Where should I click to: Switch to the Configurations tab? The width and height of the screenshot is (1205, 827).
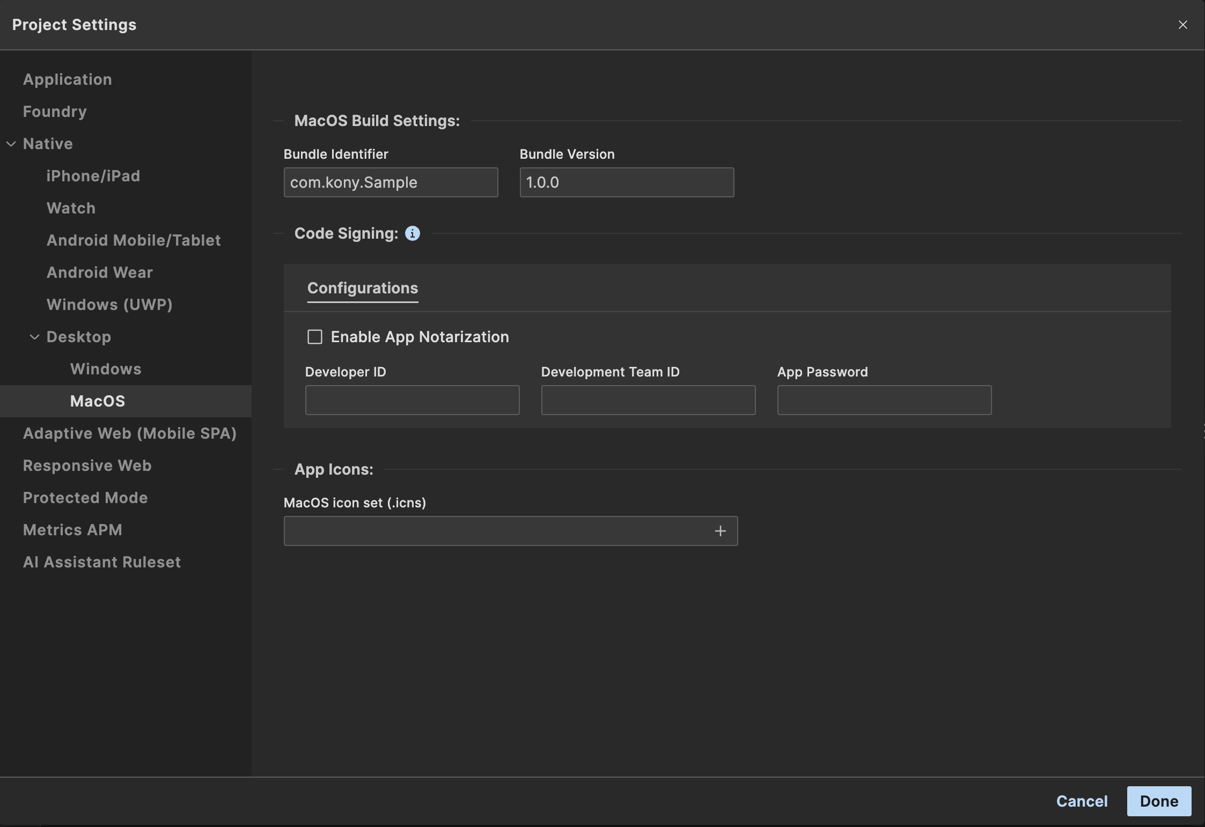click(x=362, y=288)
